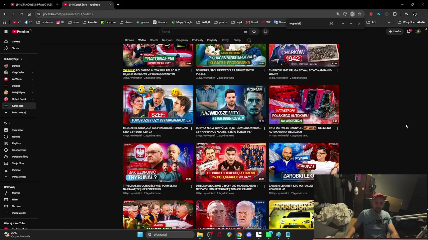428x240 pixels.
Task: Close the find bar
Action: [359, 24]
